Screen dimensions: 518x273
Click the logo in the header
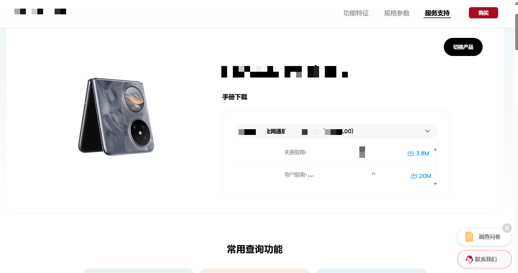tap(40, 11)
